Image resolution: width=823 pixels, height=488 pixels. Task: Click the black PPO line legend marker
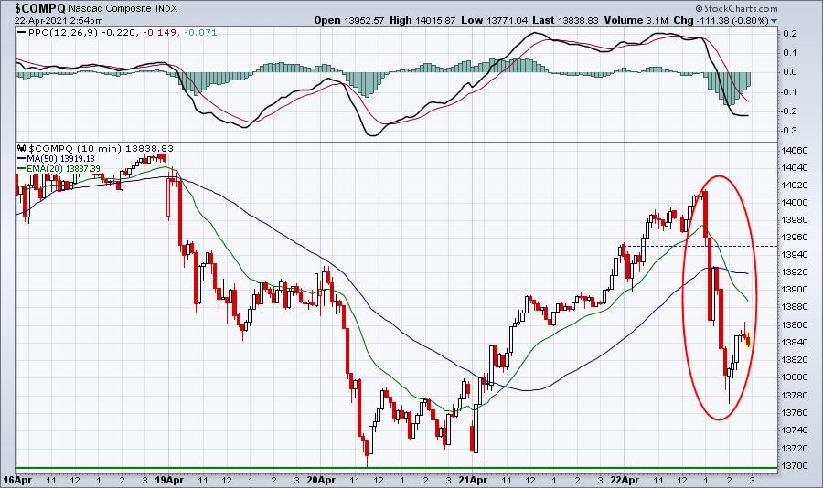tap(22, 33)
